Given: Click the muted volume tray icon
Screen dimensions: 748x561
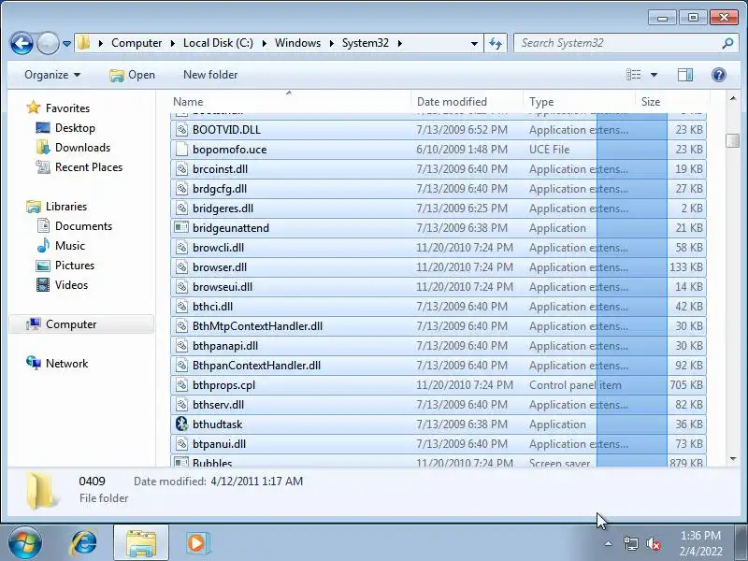Looking at the screenshot, I should point(653,543).
